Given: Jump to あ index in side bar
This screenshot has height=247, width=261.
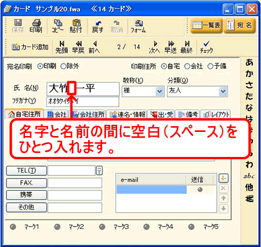Looking at the screenshot, I should point(249,62).
